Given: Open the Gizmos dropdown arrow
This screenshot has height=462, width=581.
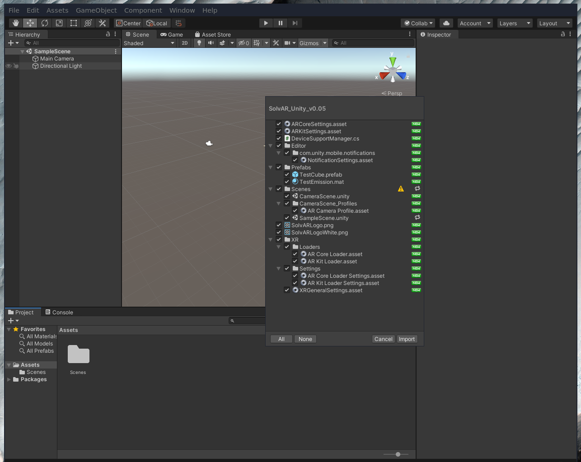Looking at the screenshot, I should [325, 43].
